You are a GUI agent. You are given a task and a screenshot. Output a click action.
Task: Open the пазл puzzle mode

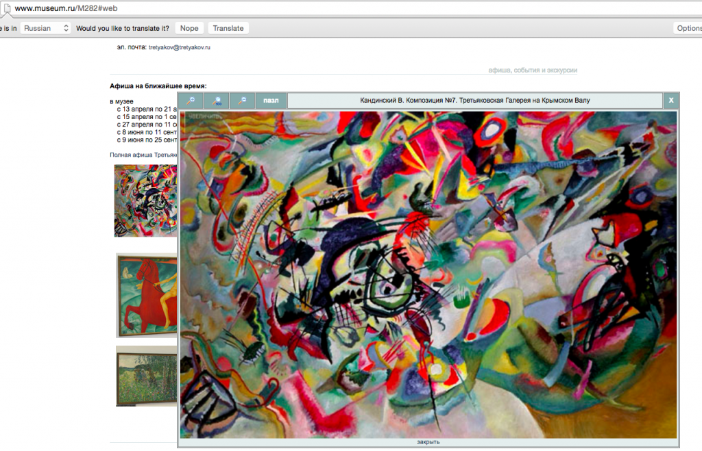tap(271, 101)
